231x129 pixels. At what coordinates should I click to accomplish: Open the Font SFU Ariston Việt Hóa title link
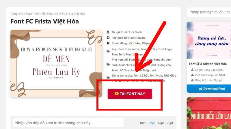click(x=208, y=64)
